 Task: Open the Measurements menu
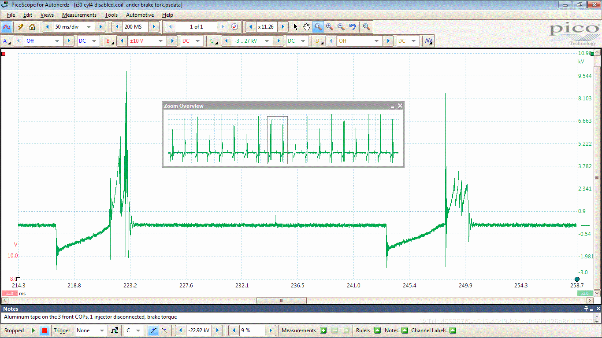79,15
